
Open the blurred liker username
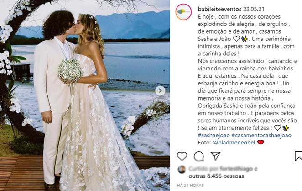coord(236,169)
